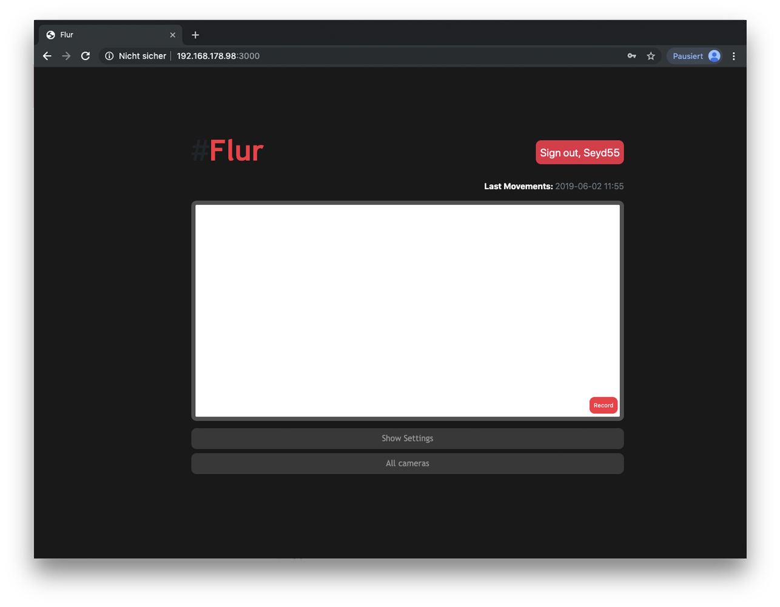The width and height of the screenshot is (780, 607).
Task: Close the Flur tab
Action: click(x=173, y=35)
